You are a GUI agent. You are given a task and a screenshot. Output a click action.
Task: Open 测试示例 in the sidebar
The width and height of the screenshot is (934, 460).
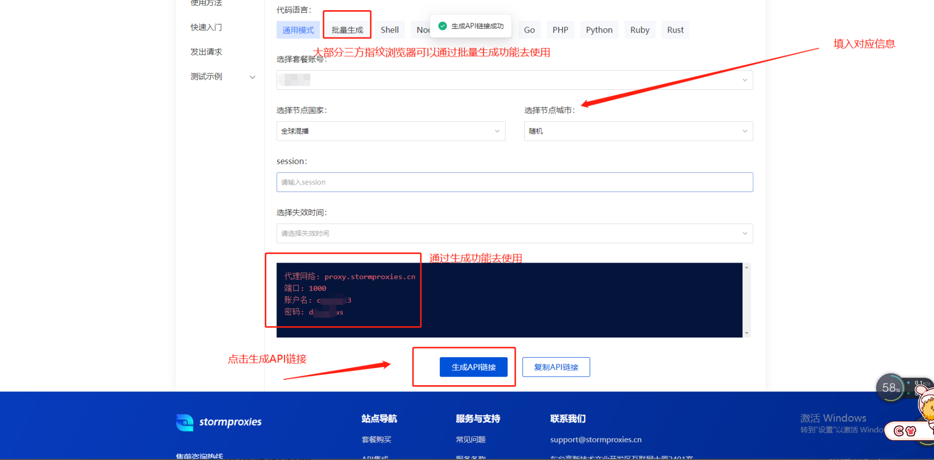(x=206, y=76)
